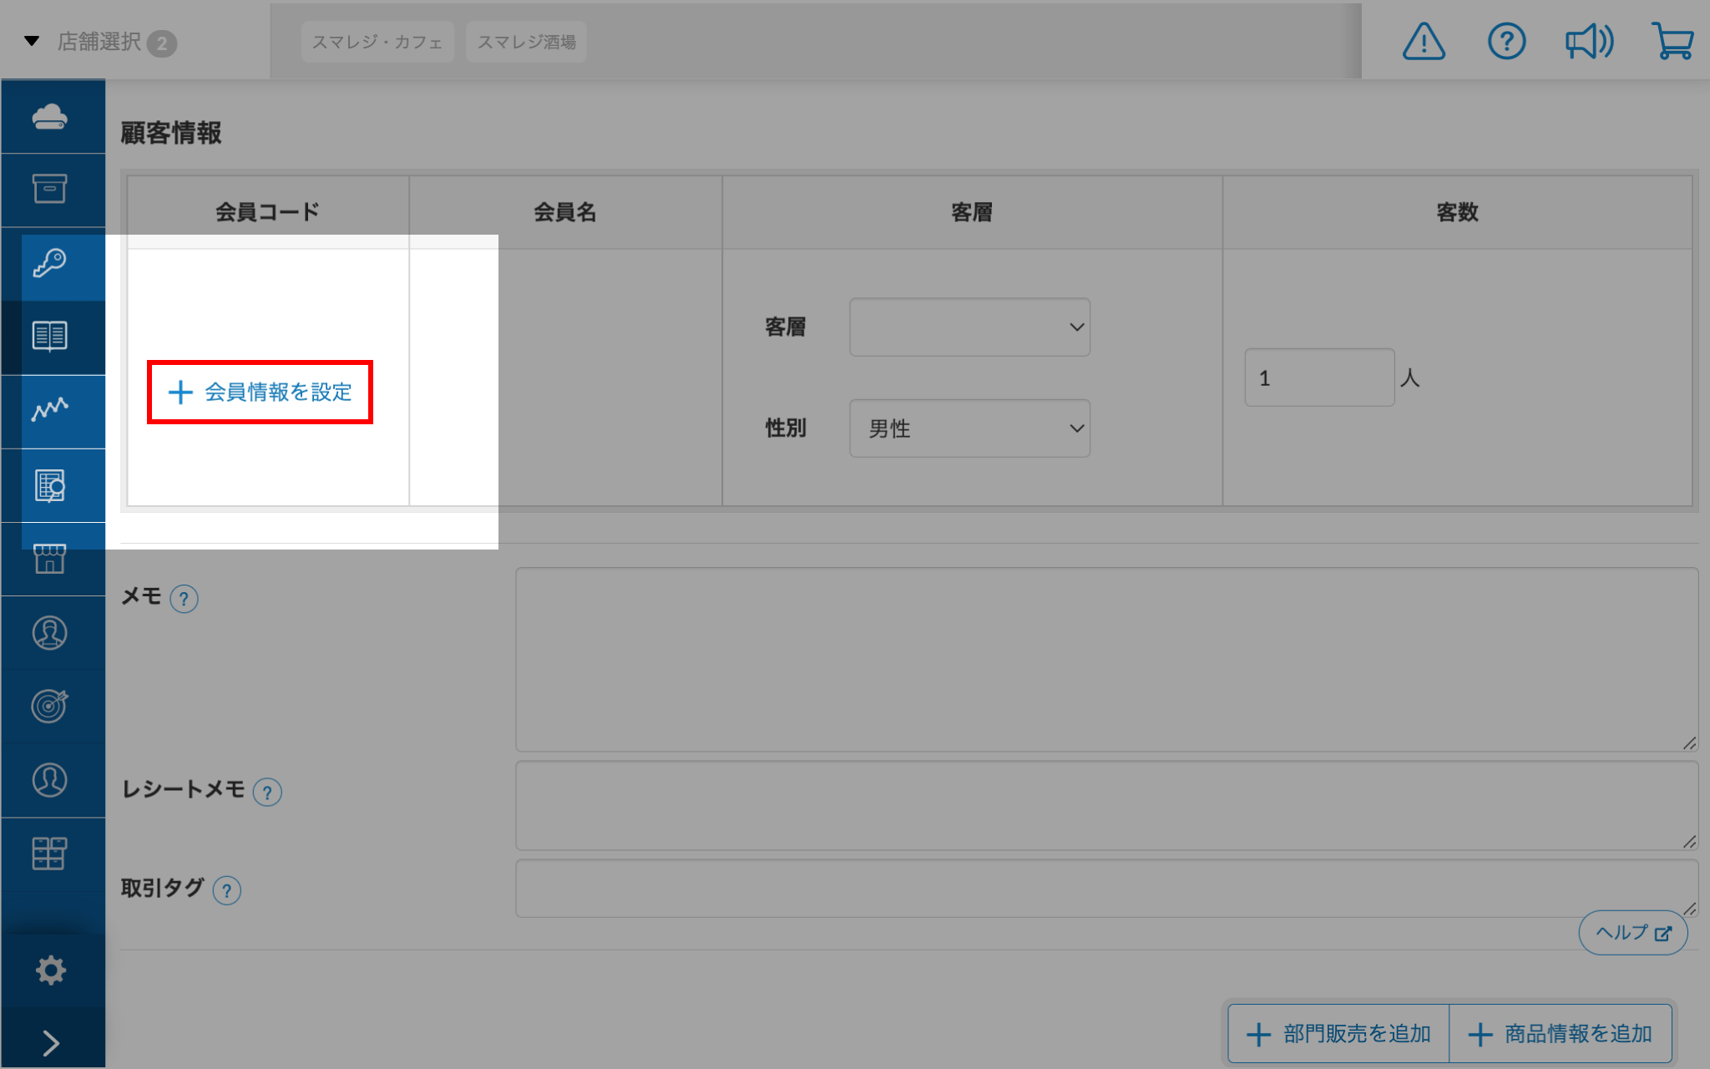Expand the 店舗選択 store selector
Screen dimensions: 1710x1069
(x=100, y=42)
